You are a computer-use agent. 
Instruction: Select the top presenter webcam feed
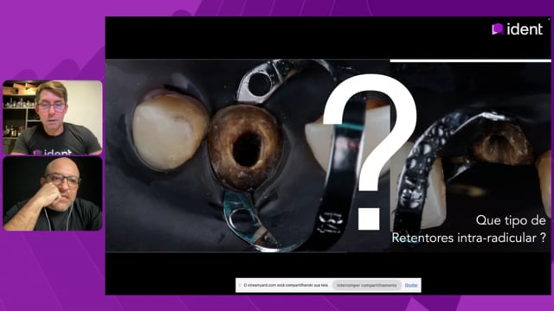(53, 117)
